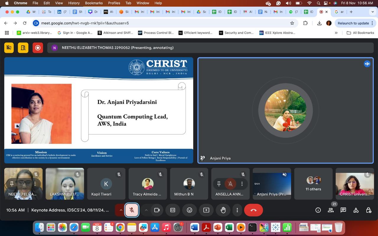The width and height of the screenshot is (378, 236).
Task: Open the emoji reactions picker
Action: point(190,210)
